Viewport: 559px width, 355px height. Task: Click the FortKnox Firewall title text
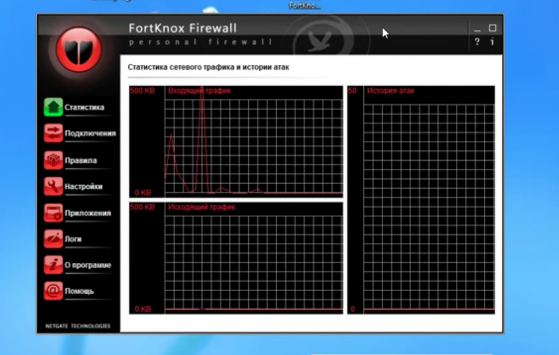click(x=182, y=28)
